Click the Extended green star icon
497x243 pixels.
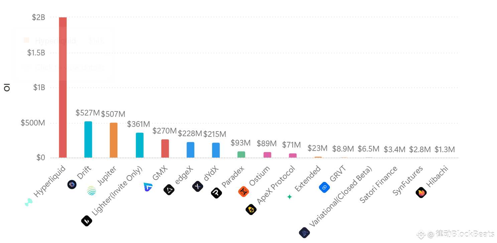point(290,197)
